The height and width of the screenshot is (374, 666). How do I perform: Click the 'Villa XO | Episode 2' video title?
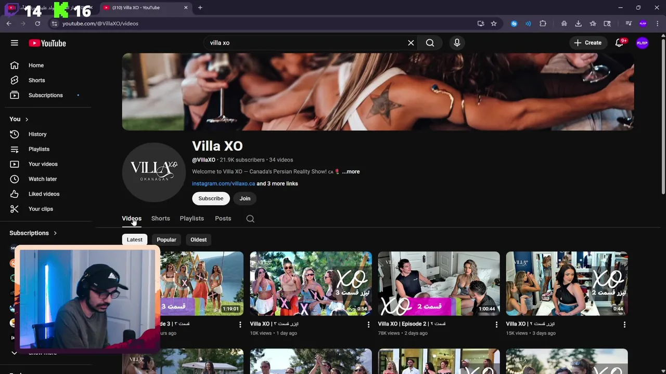tap(412, 324)
